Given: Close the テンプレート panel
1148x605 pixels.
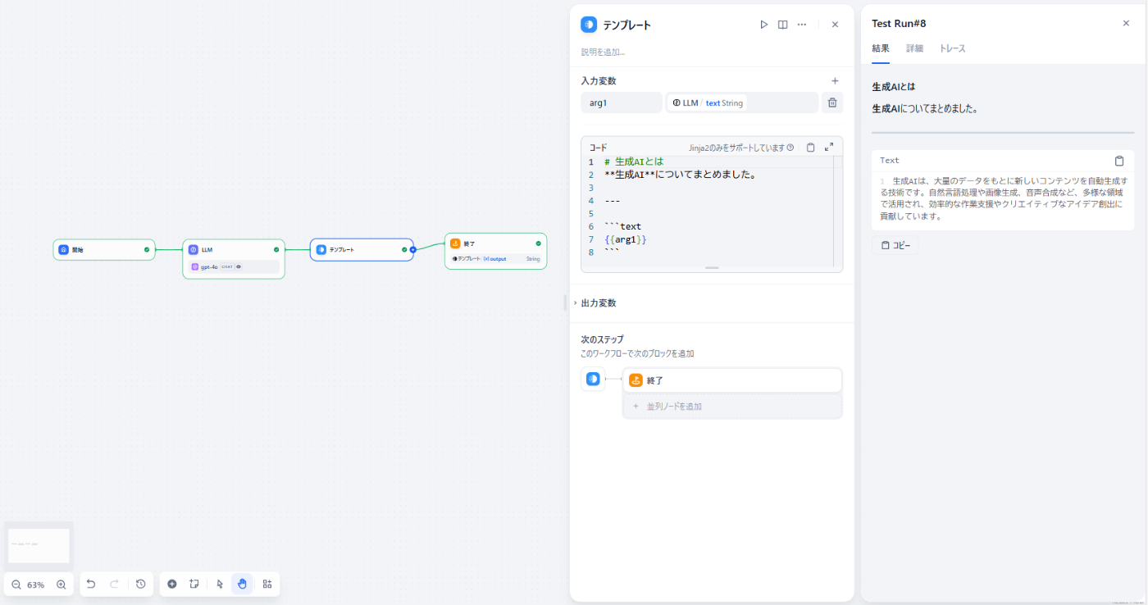Looking at the screenshot, I should 835,25.
